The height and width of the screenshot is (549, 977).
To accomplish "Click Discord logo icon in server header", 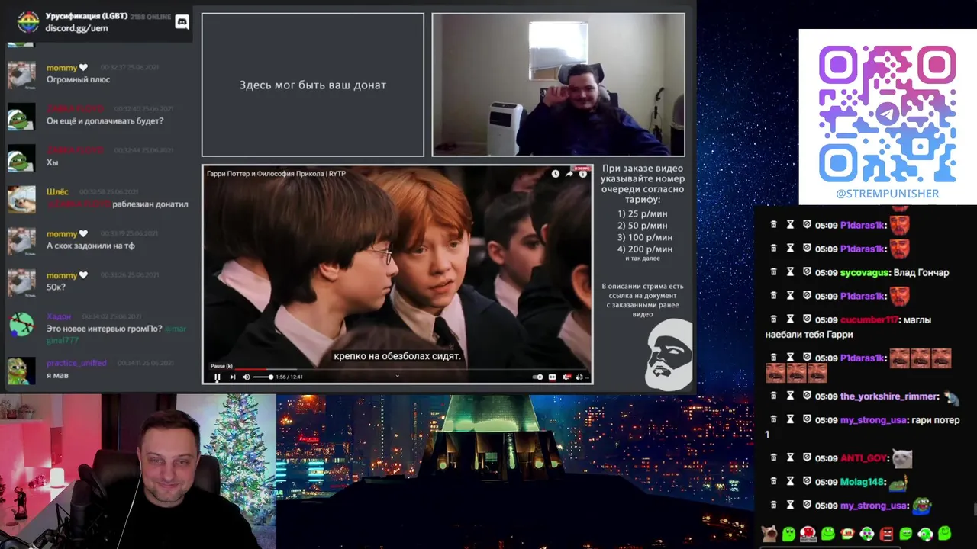I will click(182, 22).
